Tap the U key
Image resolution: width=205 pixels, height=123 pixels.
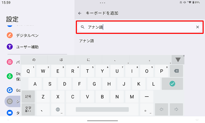point(117,71)
